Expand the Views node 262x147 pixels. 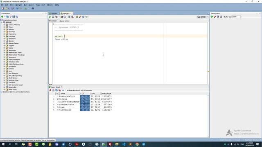pyautogui.click(x=4, y=27)
